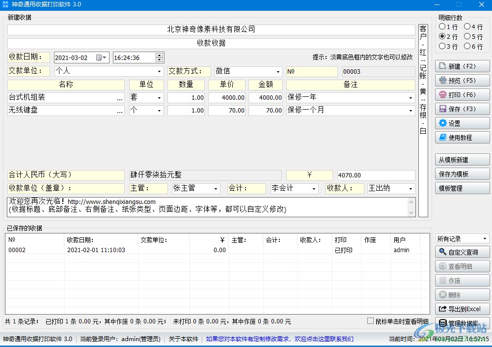Click the 删除 delete icon

[462, 294]
